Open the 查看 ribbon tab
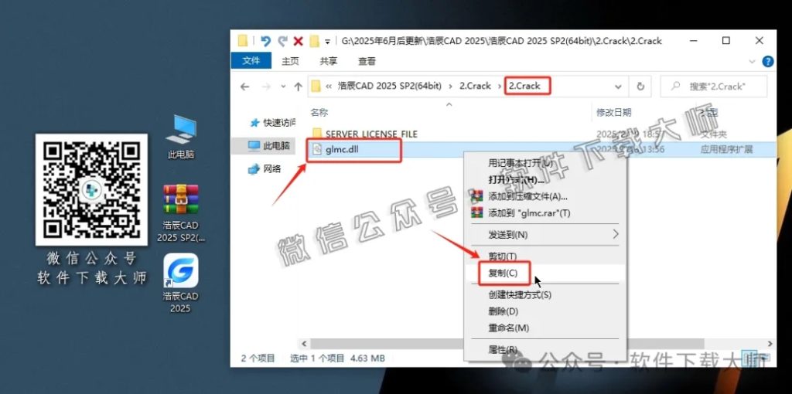The width and height of the screenshot is (792, 394). [367, 61]
